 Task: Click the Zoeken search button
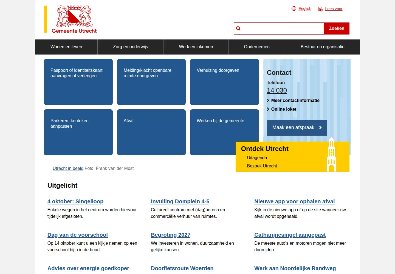[x=337, y=28]
